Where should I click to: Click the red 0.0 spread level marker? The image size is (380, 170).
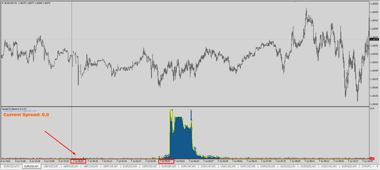(x=372, y=159)
